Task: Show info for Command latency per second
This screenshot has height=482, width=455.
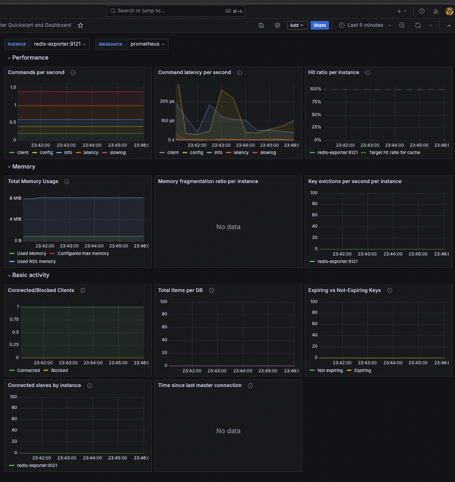Action: click(x=239, y=73)
